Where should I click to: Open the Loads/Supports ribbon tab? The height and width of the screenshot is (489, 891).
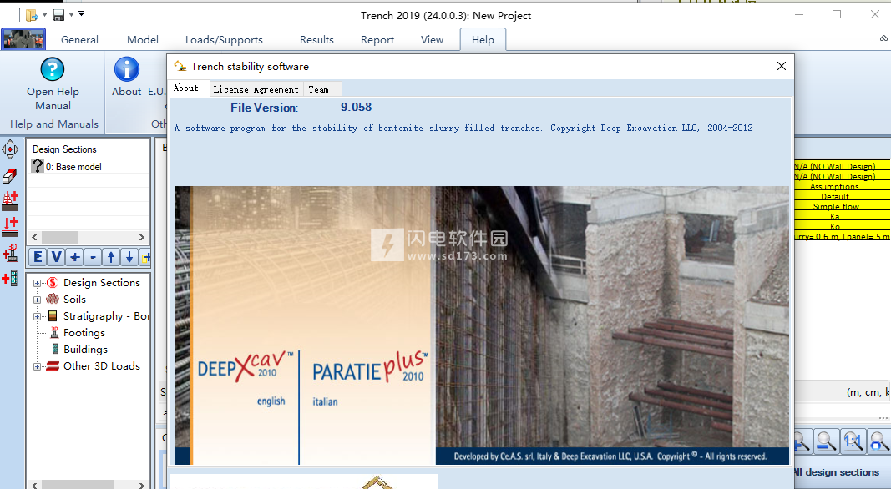(224, 40)
